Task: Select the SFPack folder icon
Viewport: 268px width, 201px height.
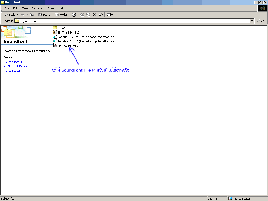Action: (x=55, y=28)
